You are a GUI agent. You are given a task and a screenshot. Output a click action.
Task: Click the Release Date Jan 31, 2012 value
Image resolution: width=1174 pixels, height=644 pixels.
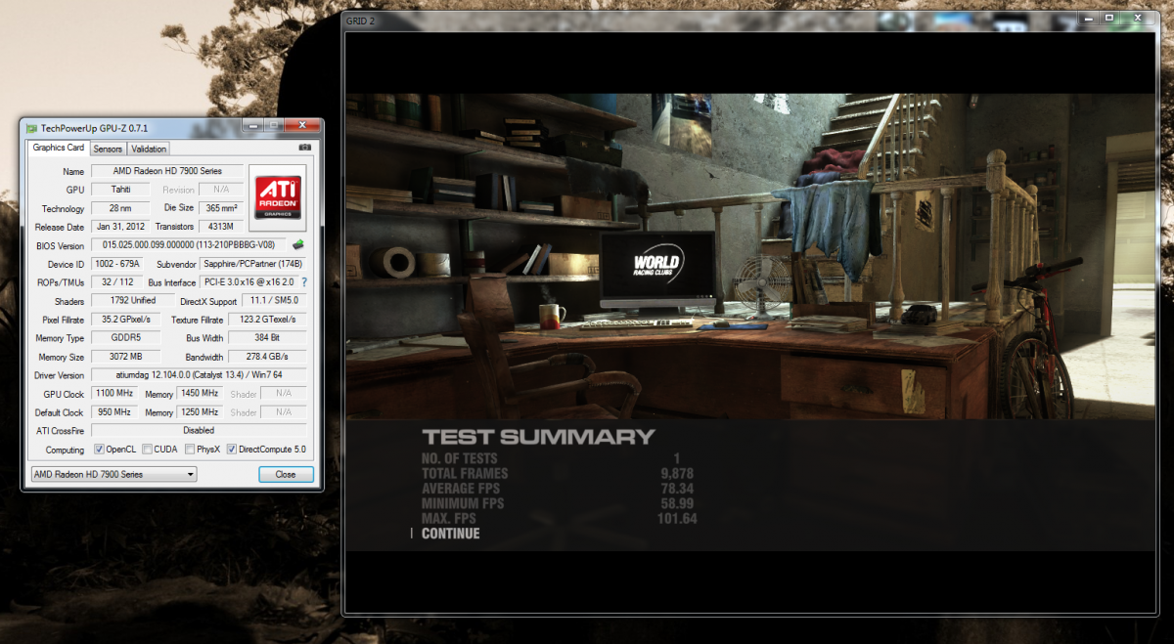pyautogui.click(x=120, y=227)
